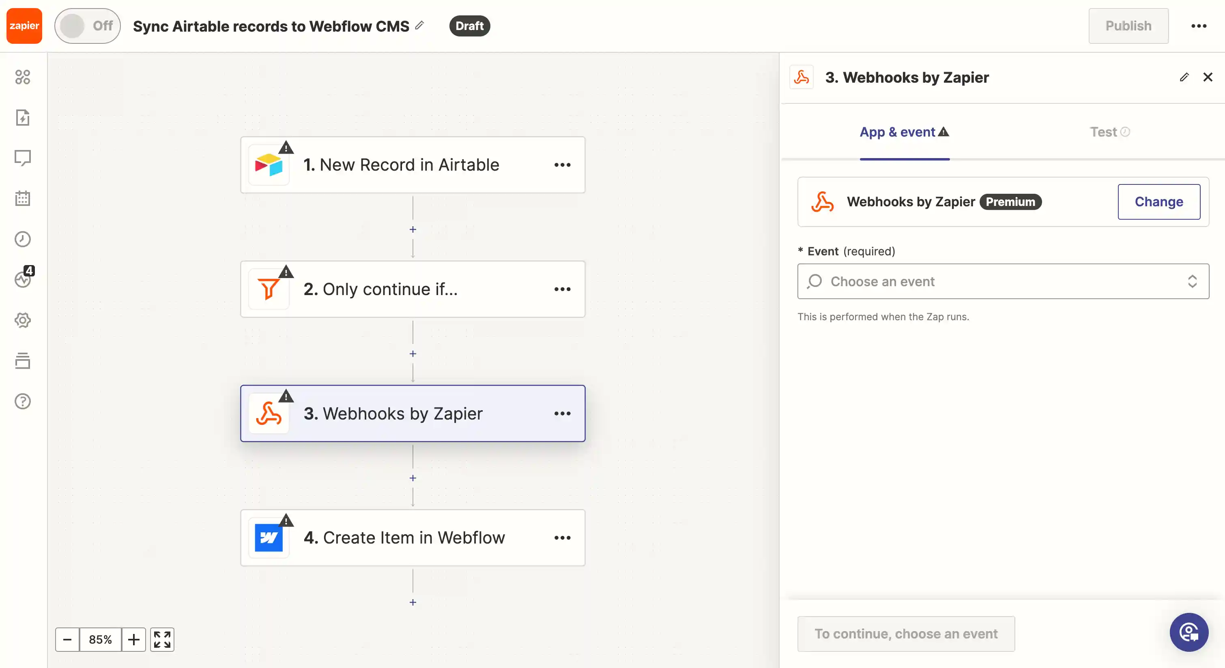Add a step after the filter step
Image resolution: width=1225 pixels, height=668 pixels.
(413, 354)
